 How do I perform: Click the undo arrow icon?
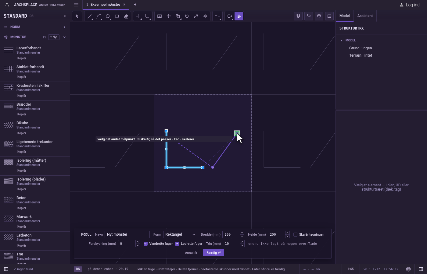tap(309, 16)
